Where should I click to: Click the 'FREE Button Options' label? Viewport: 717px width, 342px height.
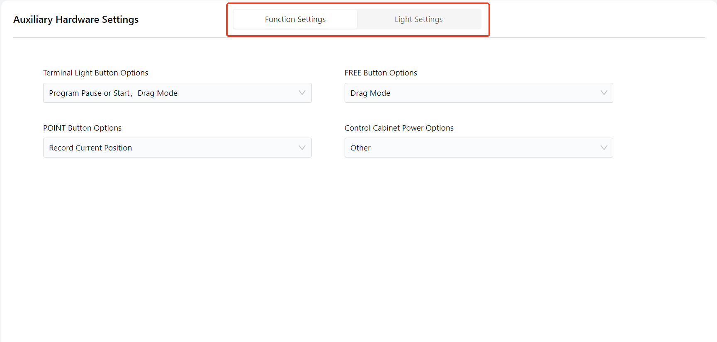click(x=381, y=73)
